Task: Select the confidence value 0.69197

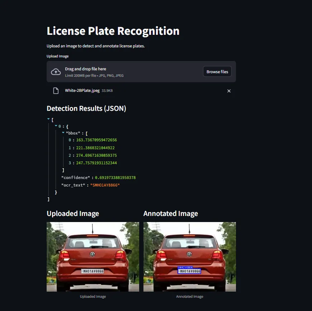Action: [x=115, y=178]
